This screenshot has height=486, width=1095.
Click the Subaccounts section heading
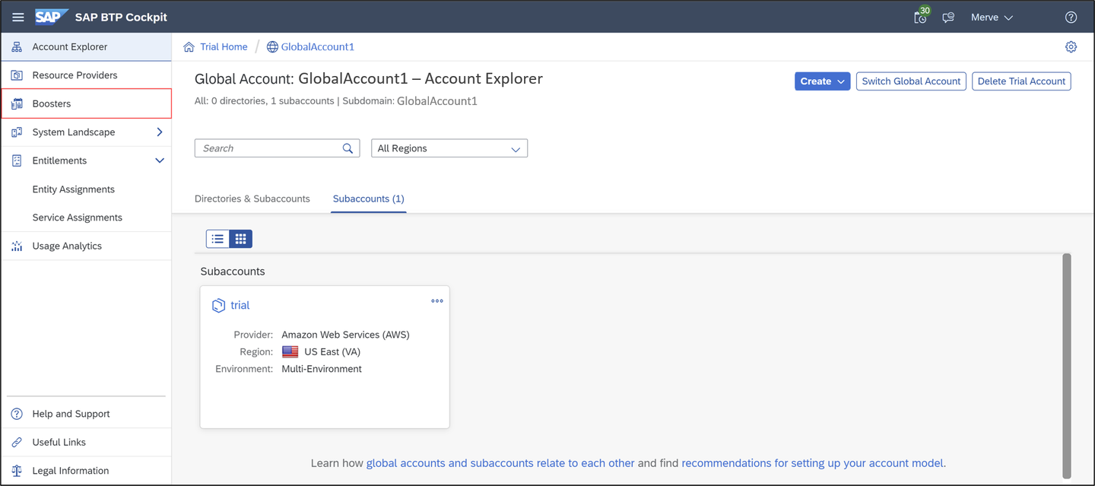click(233, 272)
